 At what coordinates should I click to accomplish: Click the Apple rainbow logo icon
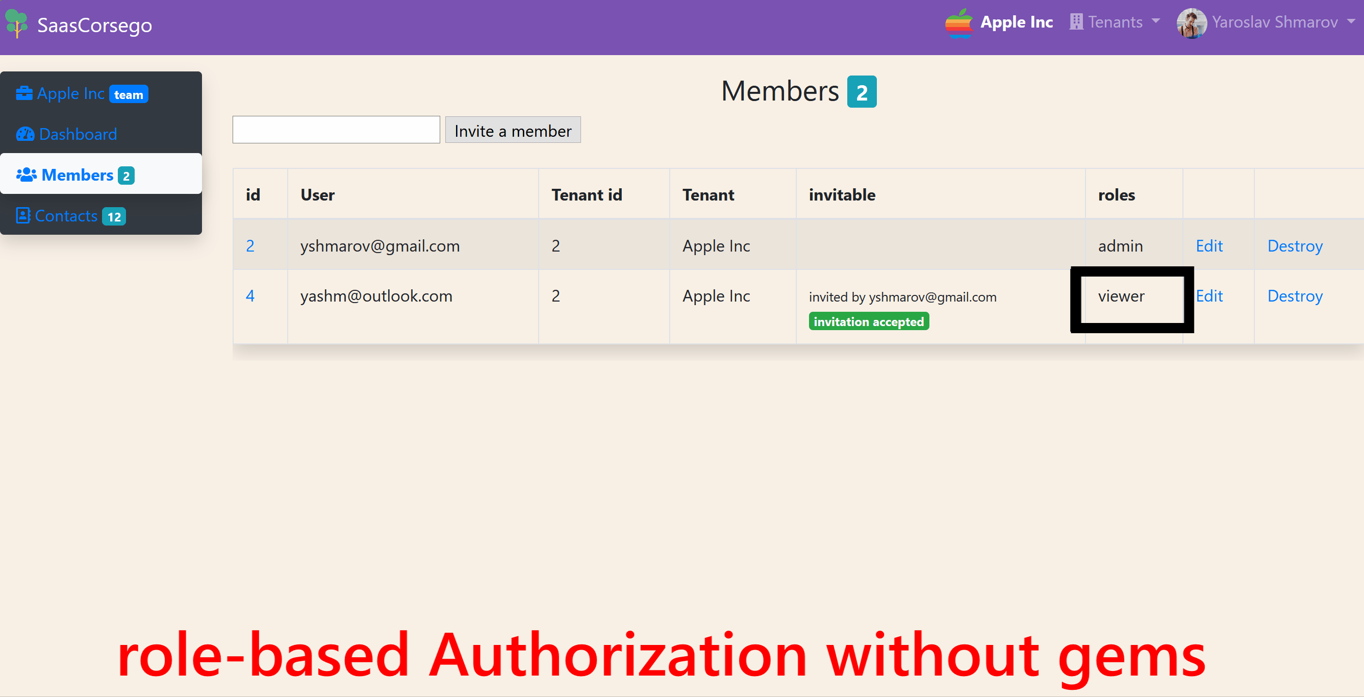[x=959, y=23]
